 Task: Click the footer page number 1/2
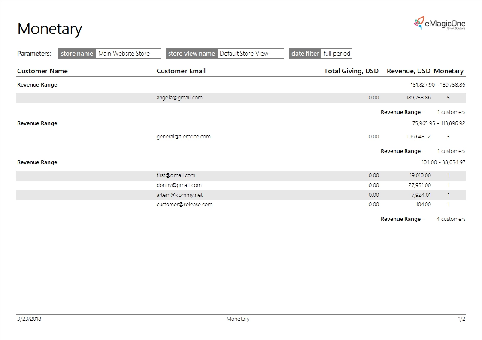462,319
